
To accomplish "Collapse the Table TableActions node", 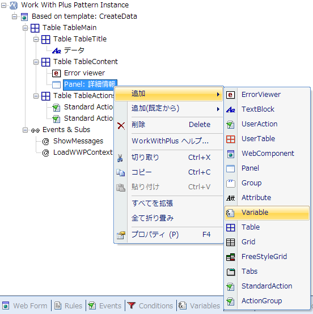I will (36, 96).
